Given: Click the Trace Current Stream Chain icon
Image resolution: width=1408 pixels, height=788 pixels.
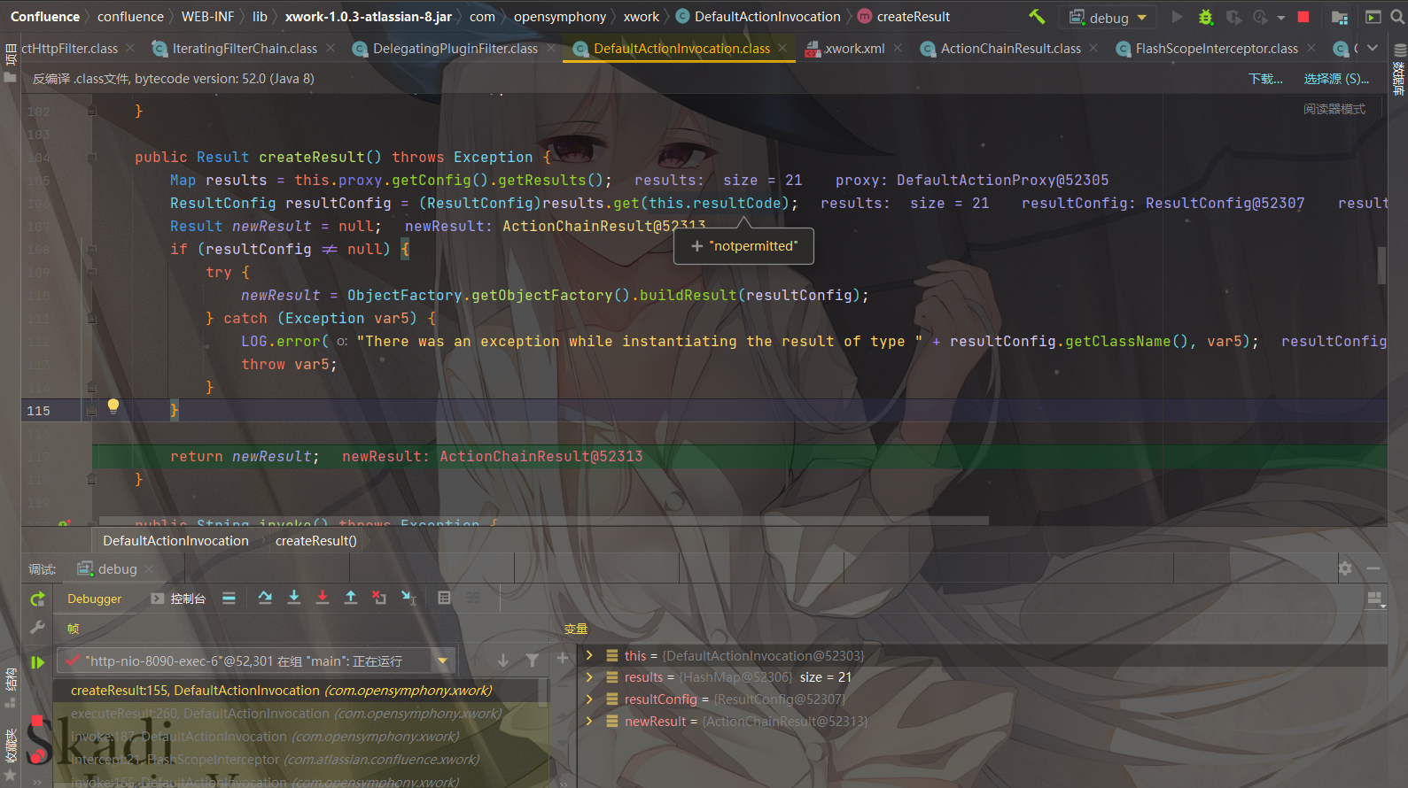Looking at the screenshot, I should pyautogui.click(x=473, y=598).
